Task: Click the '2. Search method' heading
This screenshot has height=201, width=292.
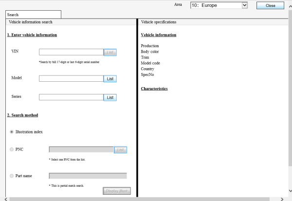Action: (22, 115)
